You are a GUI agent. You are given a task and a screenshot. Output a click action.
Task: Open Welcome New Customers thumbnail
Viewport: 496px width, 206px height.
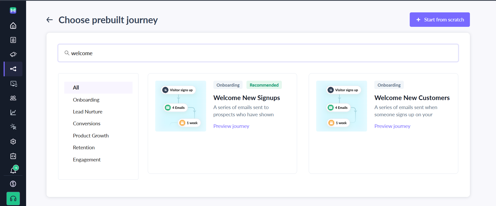click(342, 106)
